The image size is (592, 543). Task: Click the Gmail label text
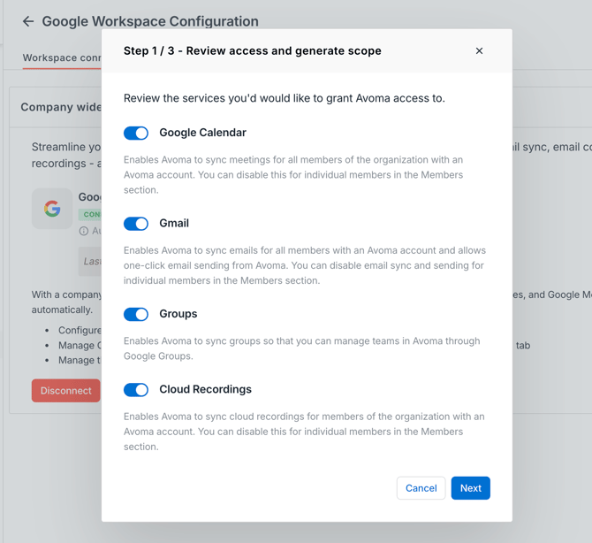[x=174, y=224]
